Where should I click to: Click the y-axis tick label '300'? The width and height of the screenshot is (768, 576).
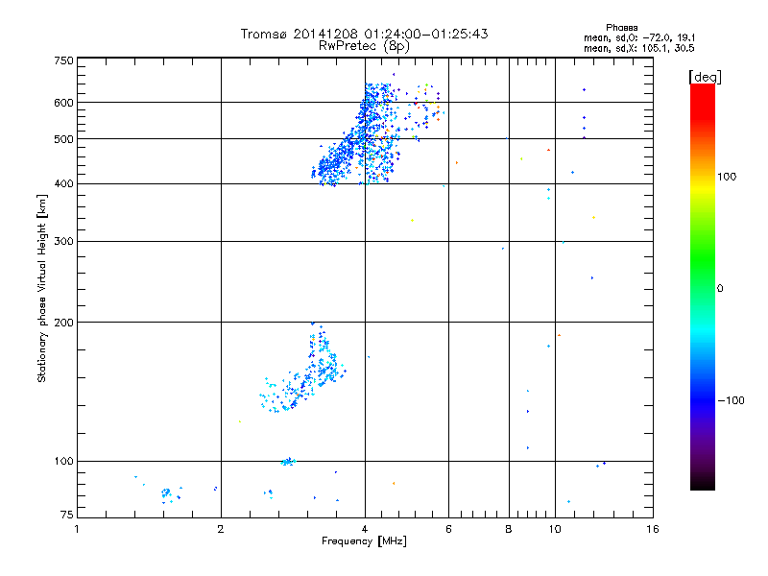pos(63,242)
